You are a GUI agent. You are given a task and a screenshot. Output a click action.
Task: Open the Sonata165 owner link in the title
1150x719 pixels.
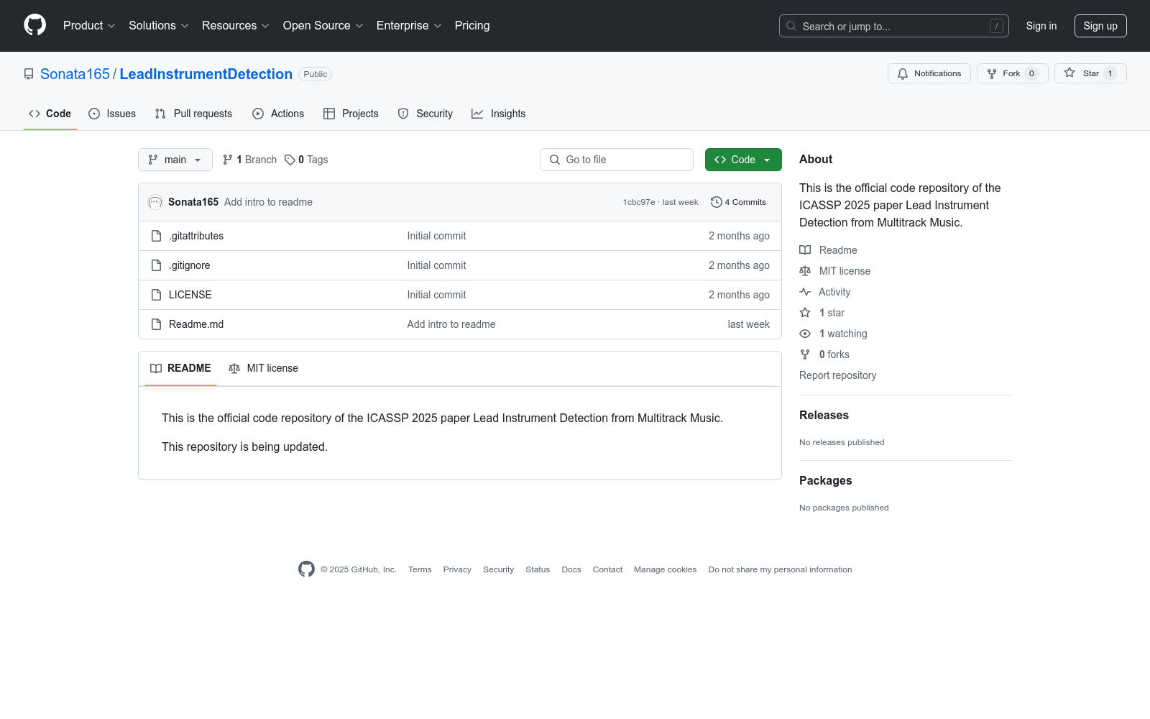click(75, 74)
